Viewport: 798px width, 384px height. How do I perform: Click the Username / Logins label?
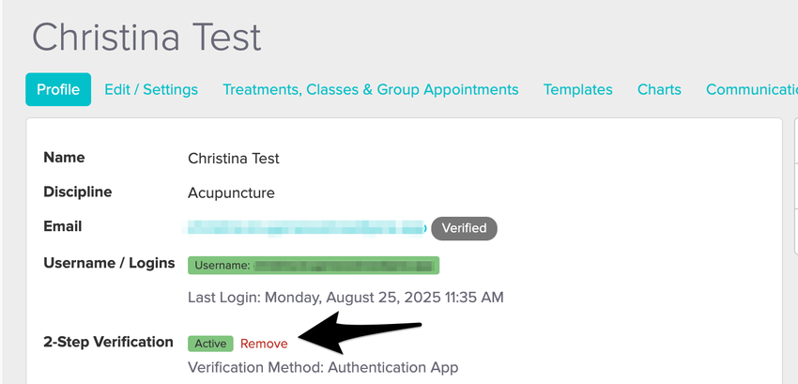click(x=109, y=263)
